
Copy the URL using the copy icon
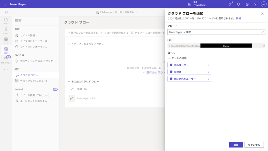pyautogui.click(x=264, y=46)
